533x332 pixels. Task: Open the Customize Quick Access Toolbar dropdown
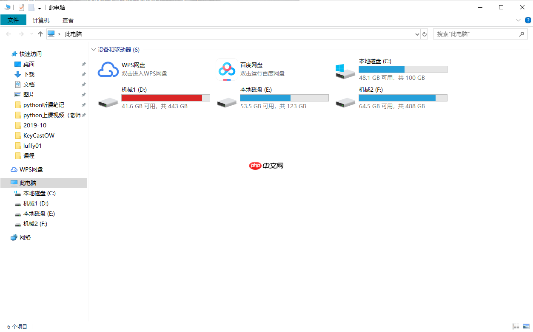pyautogui.click(x=40, y=8)
